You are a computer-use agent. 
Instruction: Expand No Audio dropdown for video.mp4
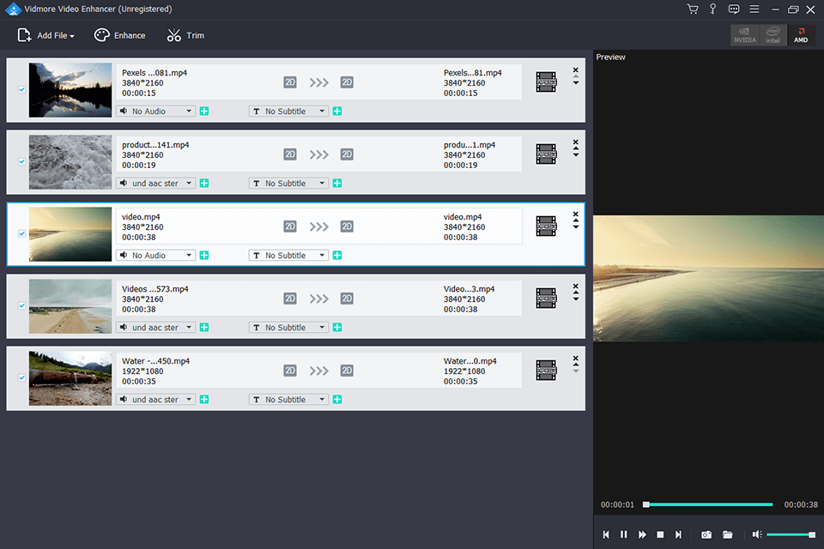155,256
